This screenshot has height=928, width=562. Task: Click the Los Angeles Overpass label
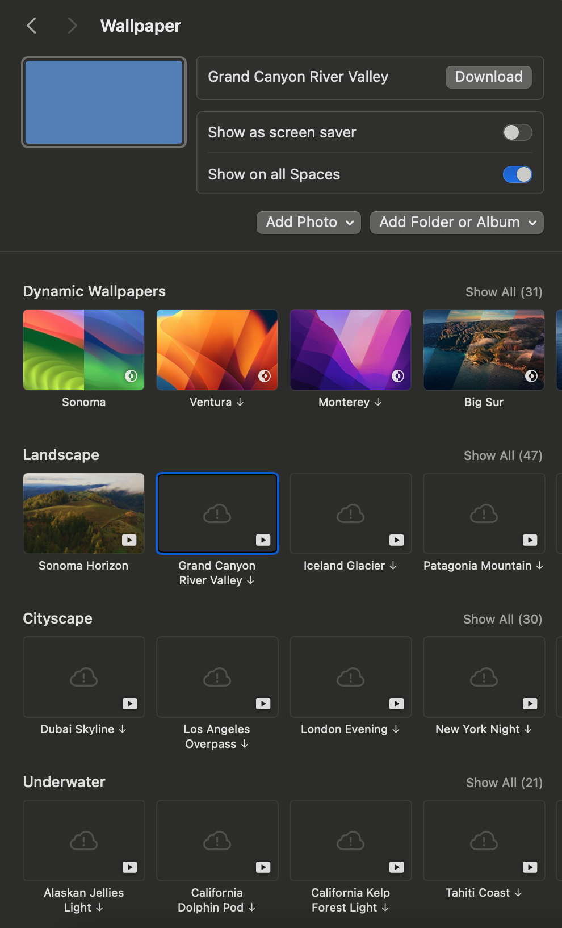pyautogui.click(x=217, y=737)
